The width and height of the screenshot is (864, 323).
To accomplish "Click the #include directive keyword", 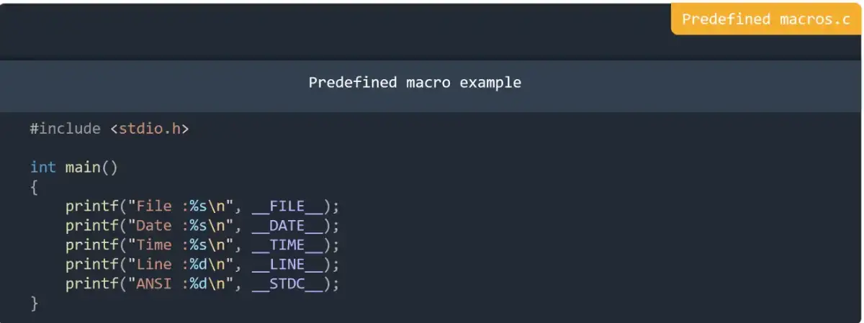I will click(65, 129).
